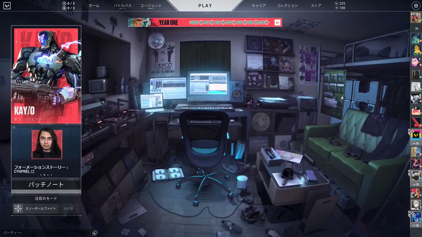This screenshot has width=422, height=237.
Task: Select the yellow flower friend avatar
Action: pyautogui.click(x=416, y=50)
